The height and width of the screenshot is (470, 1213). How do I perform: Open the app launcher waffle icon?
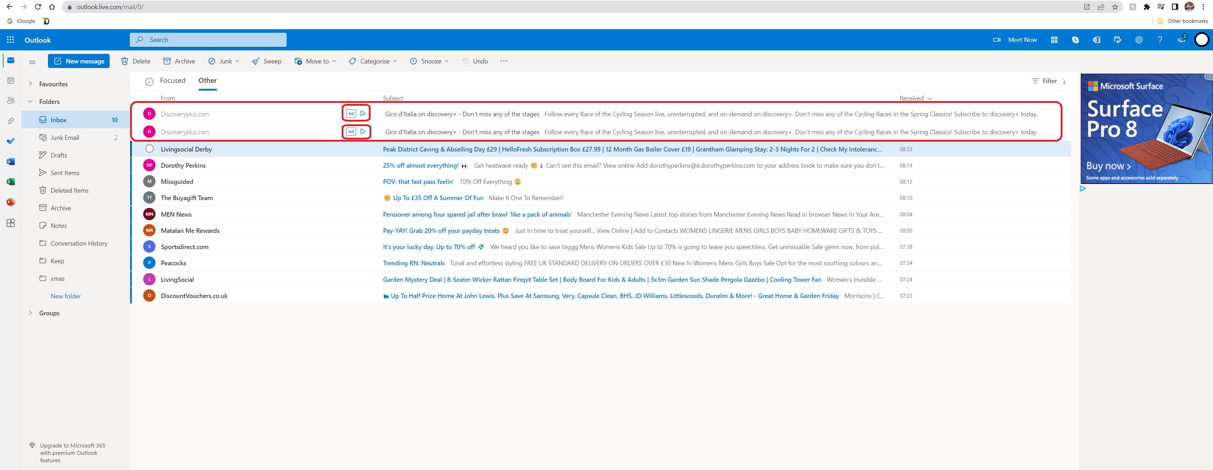(10, 40)
